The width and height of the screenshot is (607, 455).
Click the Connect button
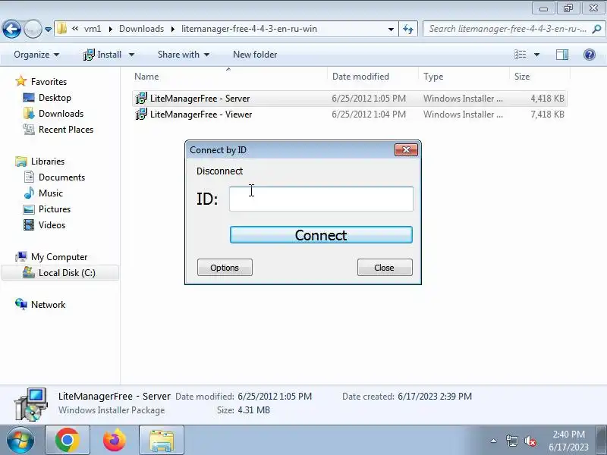(321, 235)
